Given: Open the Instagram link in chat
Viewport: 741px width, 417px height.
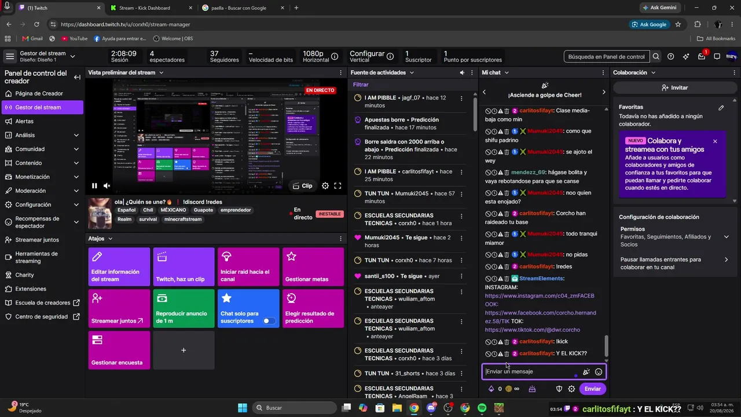Looking at the screenshot, I should [x=540, y=296].
